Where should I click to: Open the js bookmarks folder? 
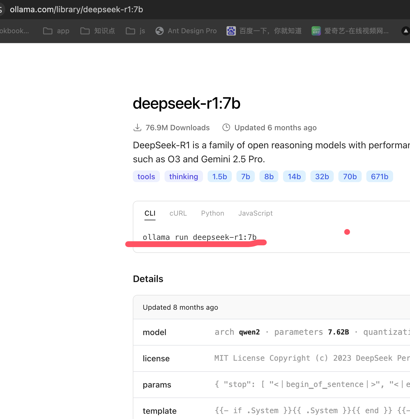coord(135,31)
